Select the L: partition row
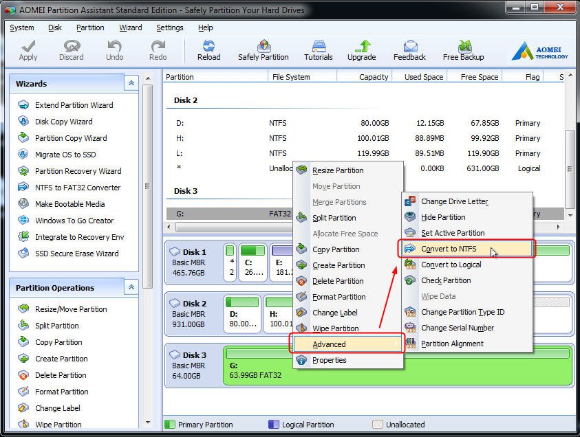The height and width of the screenshot is (437, 580). 364,153
